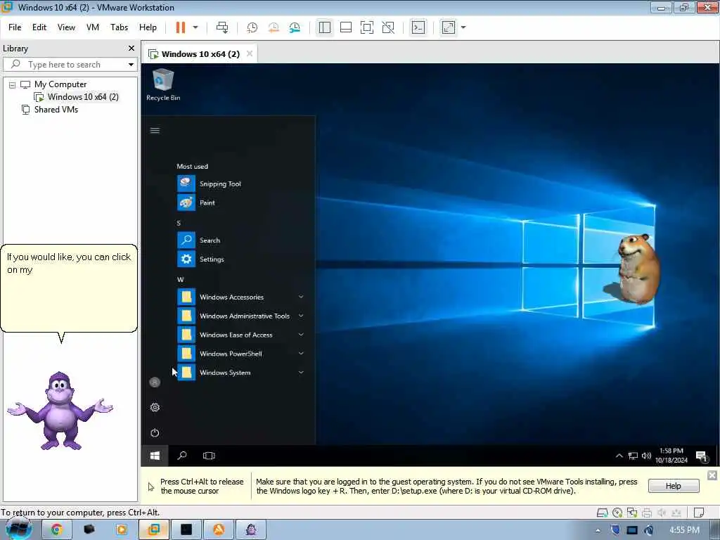Open the Tabs menu
720x540 pixels.
pos(119,27)
